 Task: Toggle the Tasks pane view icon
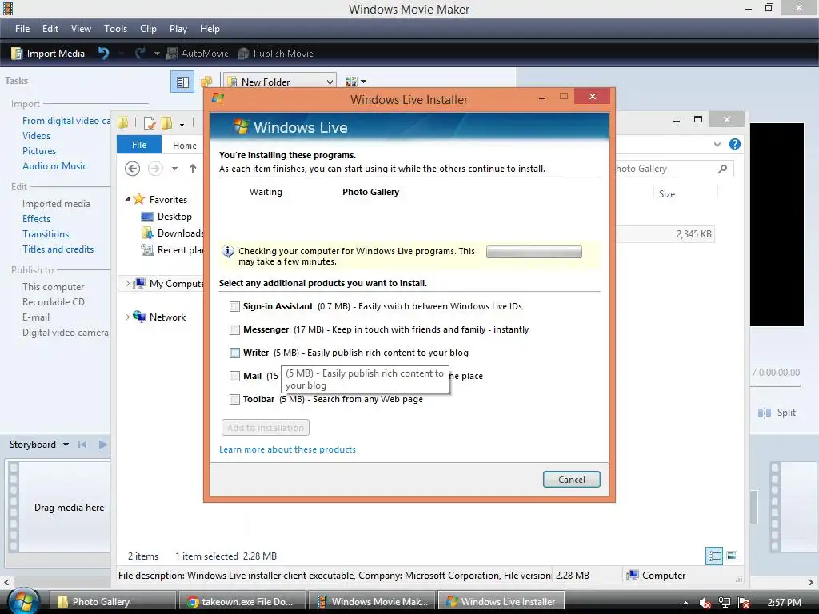[x=182, y=82]
